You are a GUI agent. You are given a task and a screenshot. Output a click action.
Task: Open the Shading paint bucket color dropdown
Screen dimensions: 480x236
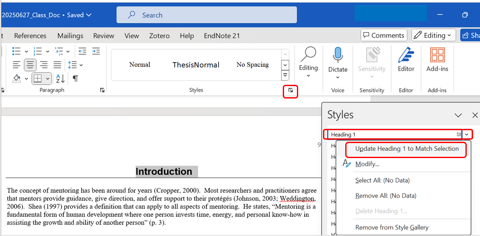(26, 79)
